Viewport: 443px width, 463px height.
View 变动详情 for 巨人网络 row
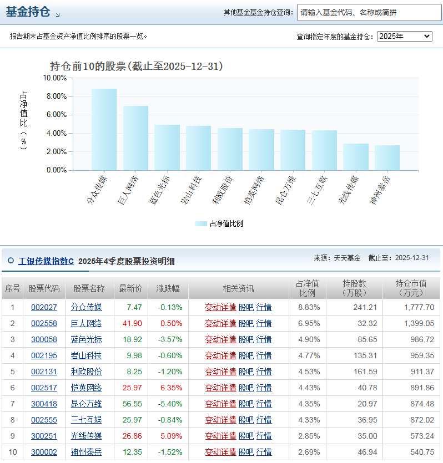pos(221,323)
